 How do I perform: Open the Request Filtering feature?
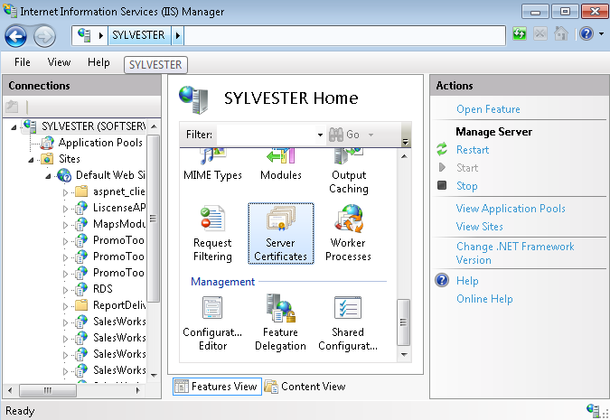[x=212, y=233]
